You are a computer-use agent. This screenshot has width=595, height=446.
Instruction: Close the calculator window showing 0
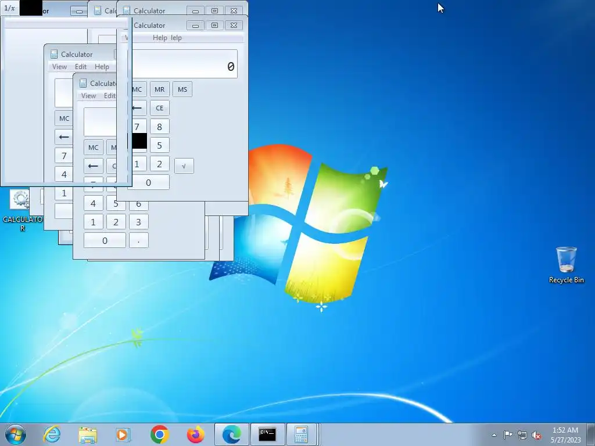click(x=234, y=26)
